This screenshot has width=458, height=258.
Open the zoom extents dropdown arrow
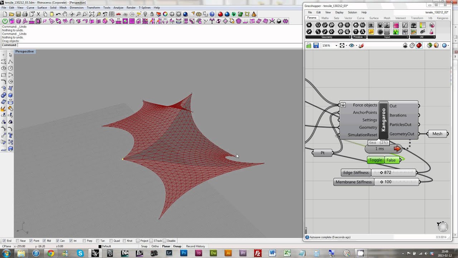pyautogui.click(x=346, y=46)
